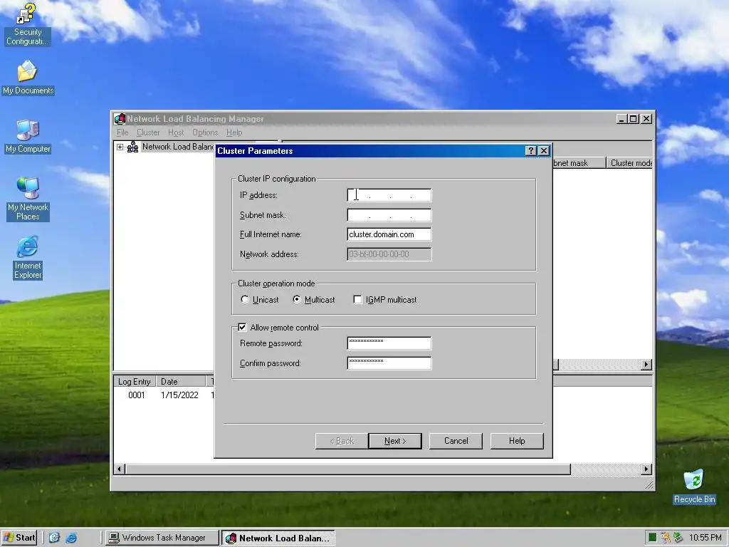Open My Network Places icon
The width and height of the screenshot is (729, 547).
coord(28,199)
